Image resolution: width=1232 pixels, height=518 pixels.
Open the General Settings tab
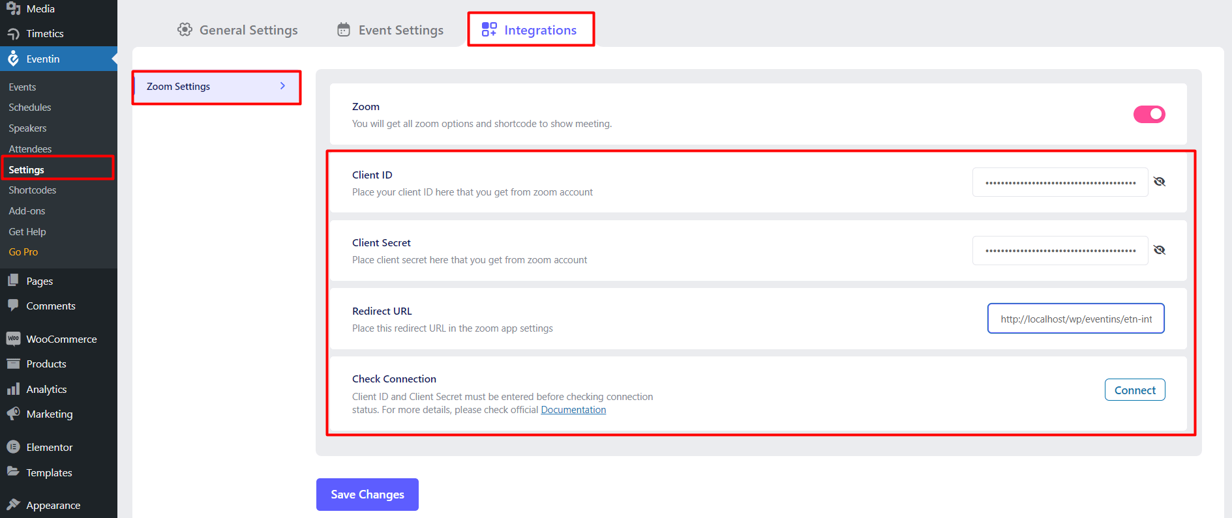(x=237, y=29)
